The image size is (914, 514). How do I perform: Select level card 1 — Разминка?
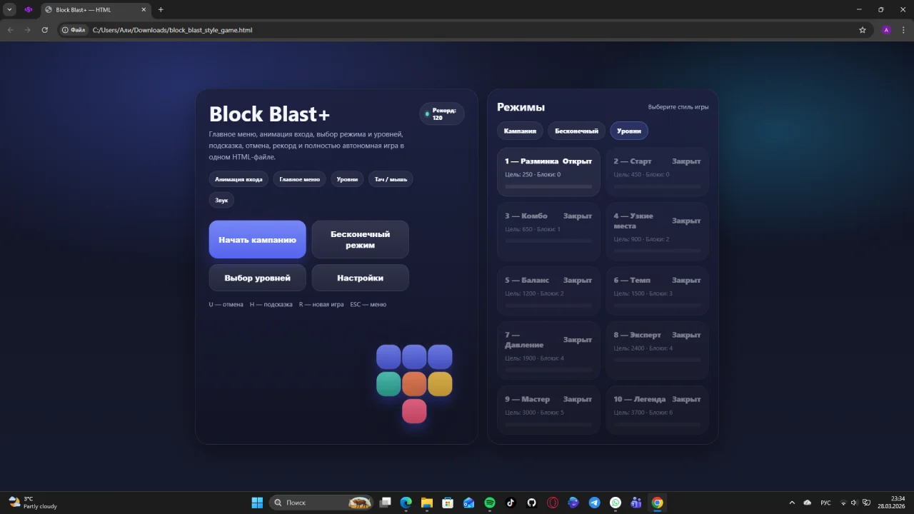pyautogui.click(x=548, y=172)
